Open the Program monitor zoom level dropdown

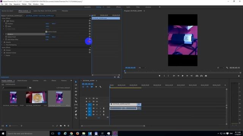142,68
